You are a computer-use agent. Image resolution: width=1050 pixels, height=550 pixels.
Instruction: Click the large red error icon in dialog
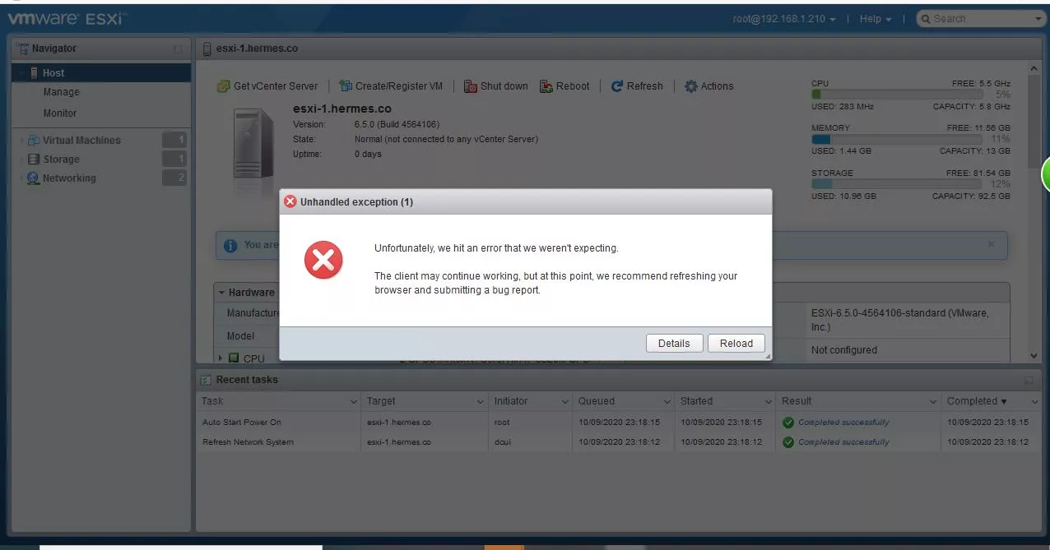[323, 261]
